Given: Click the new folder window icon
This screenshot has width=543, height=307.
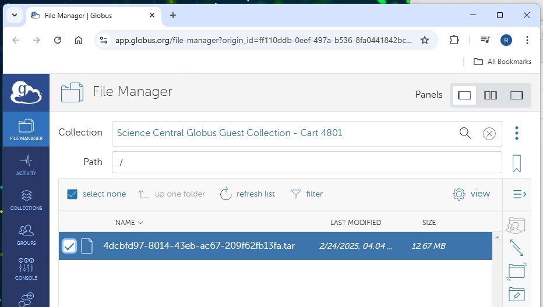Looking at the screenshot, I should (x=516, y=271).
